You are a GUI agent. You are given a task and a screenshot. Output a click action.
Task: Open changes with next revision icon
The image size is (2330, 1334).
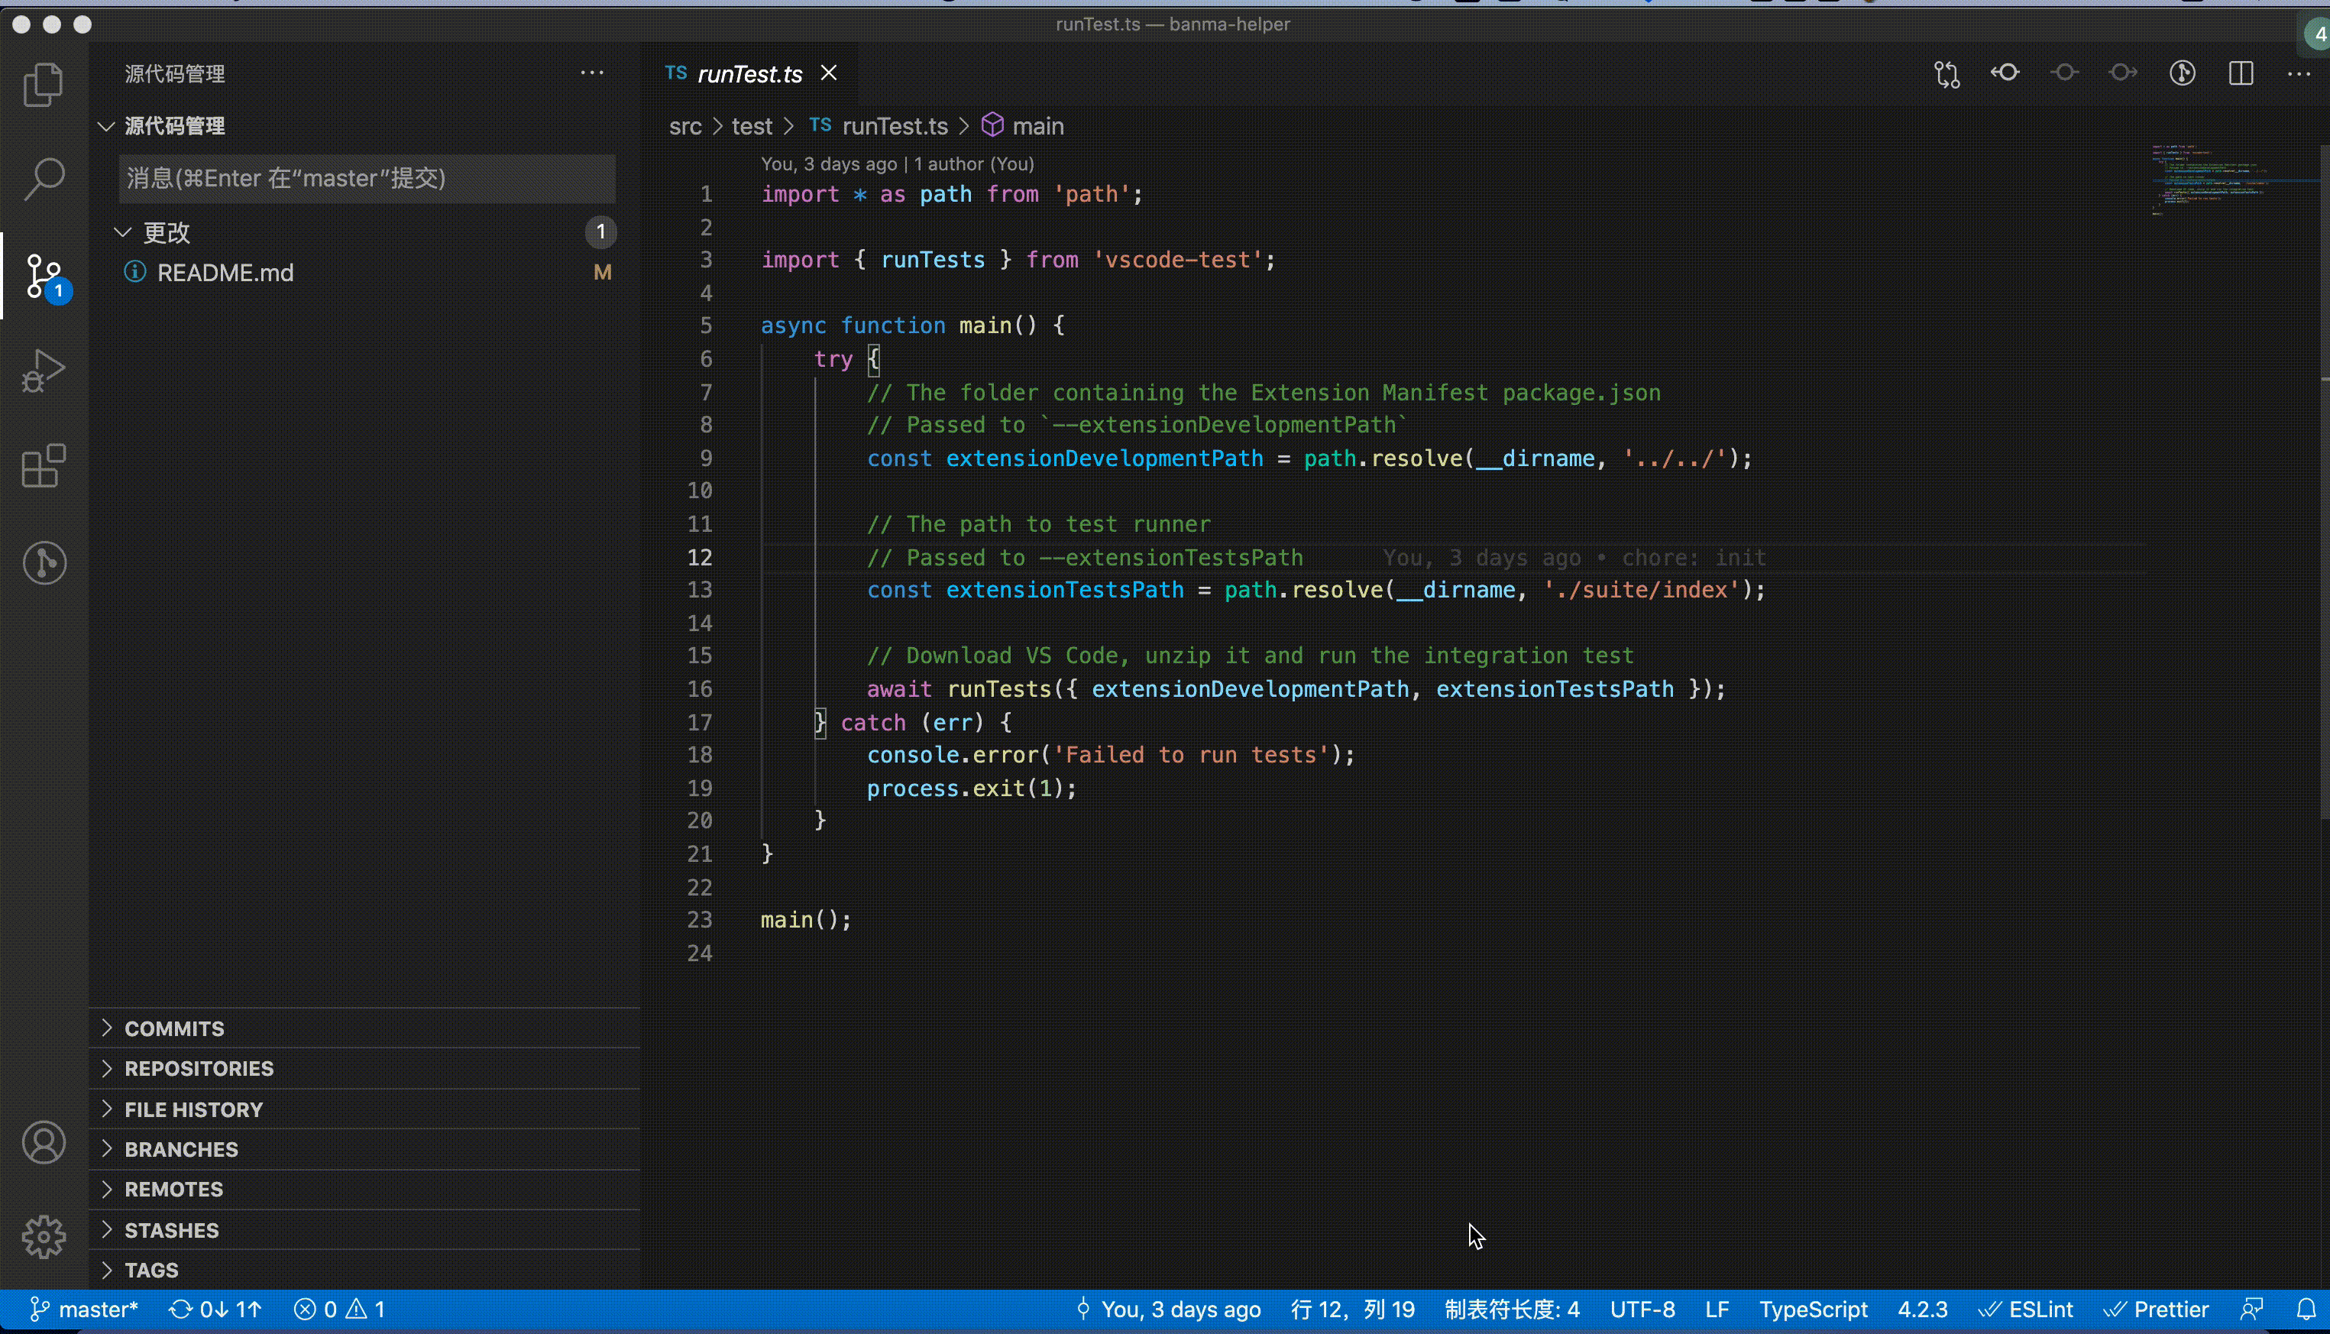pyautogui.click(x=2123, y=73)
